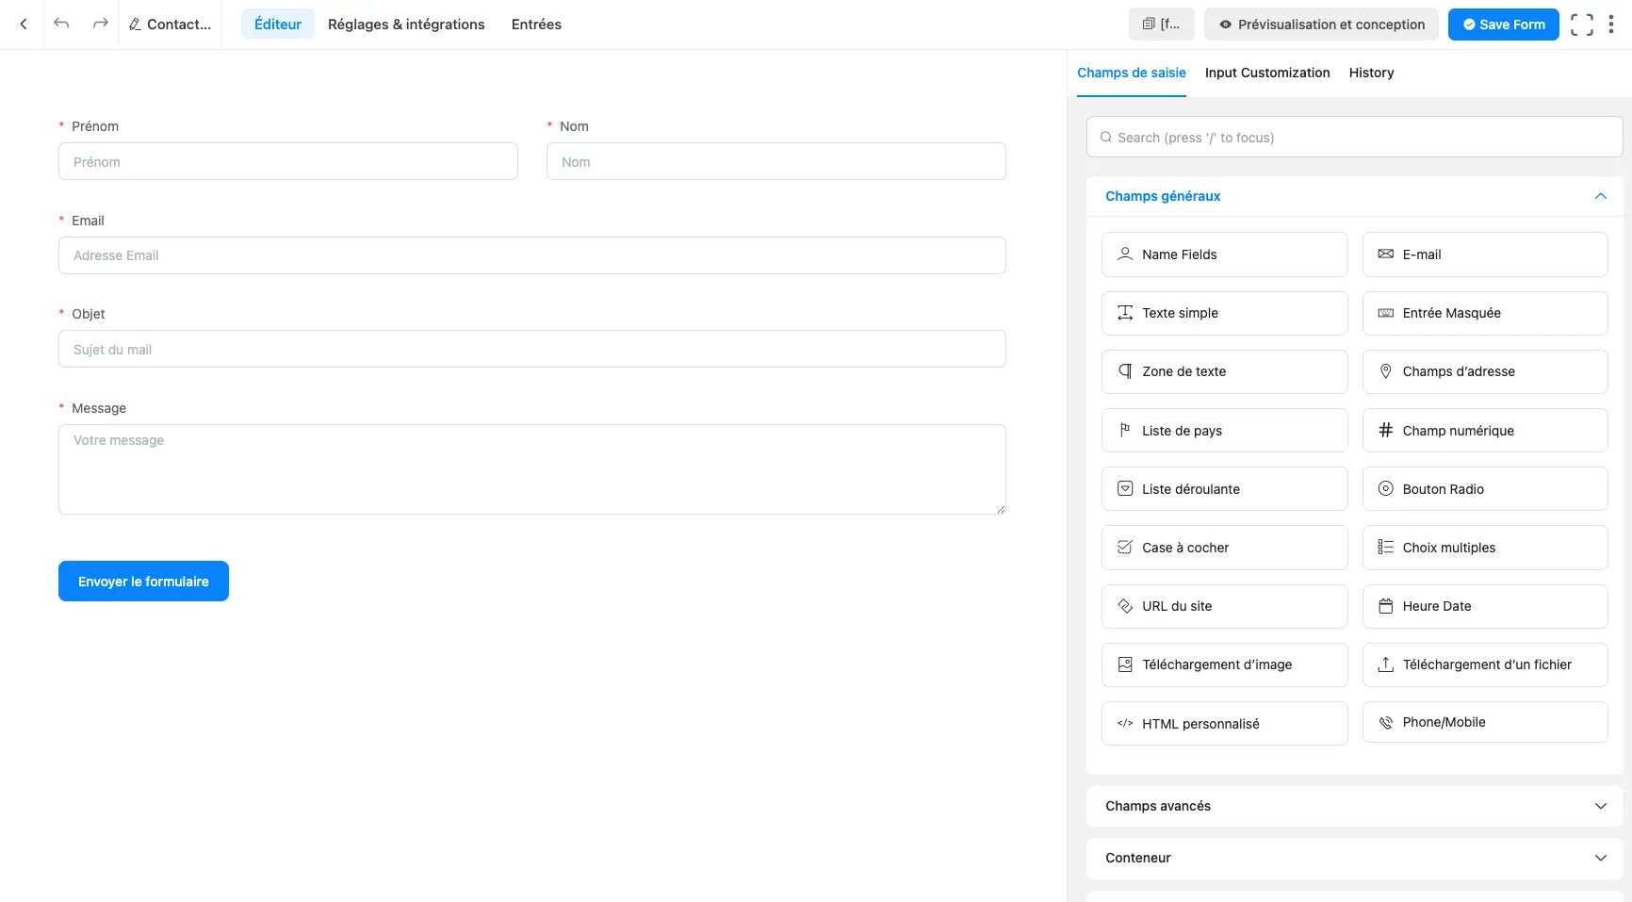Focus the field search input

coord(1353,137)
